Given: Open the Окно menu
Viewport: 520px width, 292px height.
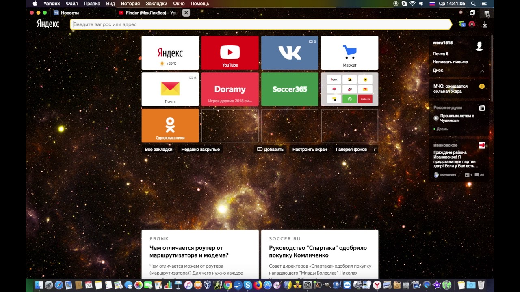Looking at the screenshot, I should tap(179, 4).
